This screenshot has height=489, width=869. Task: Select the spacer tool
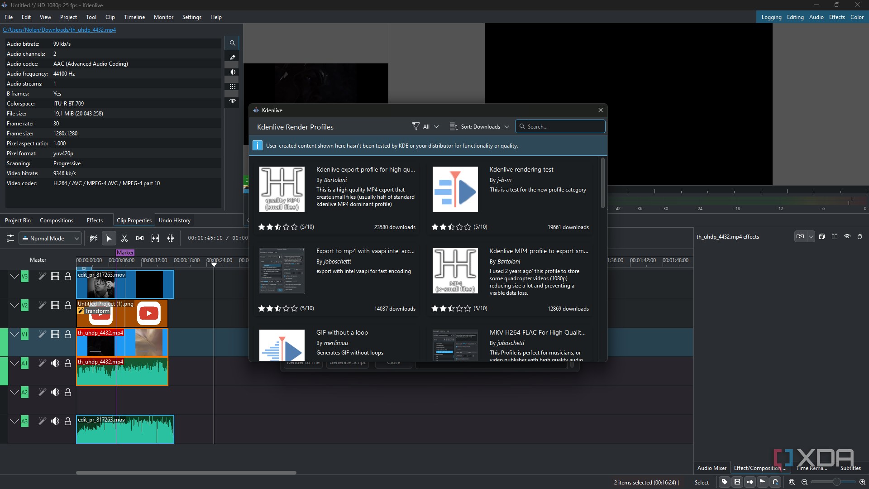tap(140, 238)
